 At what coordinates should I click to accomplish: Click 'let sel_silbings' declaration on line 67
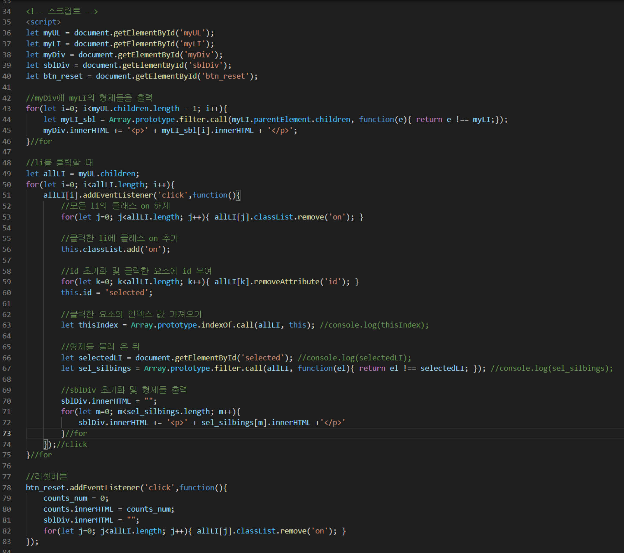tap(96, 369)
